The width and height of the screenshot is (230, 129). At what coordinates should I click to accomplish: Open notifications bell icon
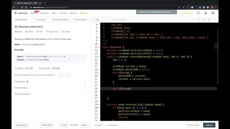206,13
